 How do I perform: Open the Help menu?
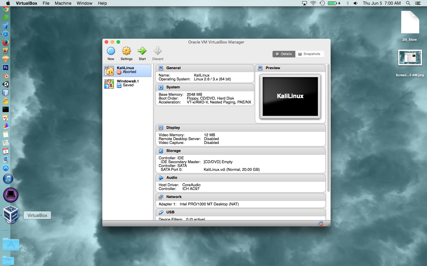[102, 3]
